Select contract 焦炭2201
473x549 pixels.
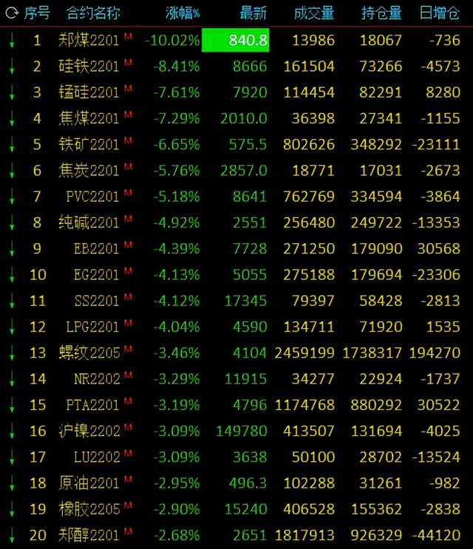(89, 171)
